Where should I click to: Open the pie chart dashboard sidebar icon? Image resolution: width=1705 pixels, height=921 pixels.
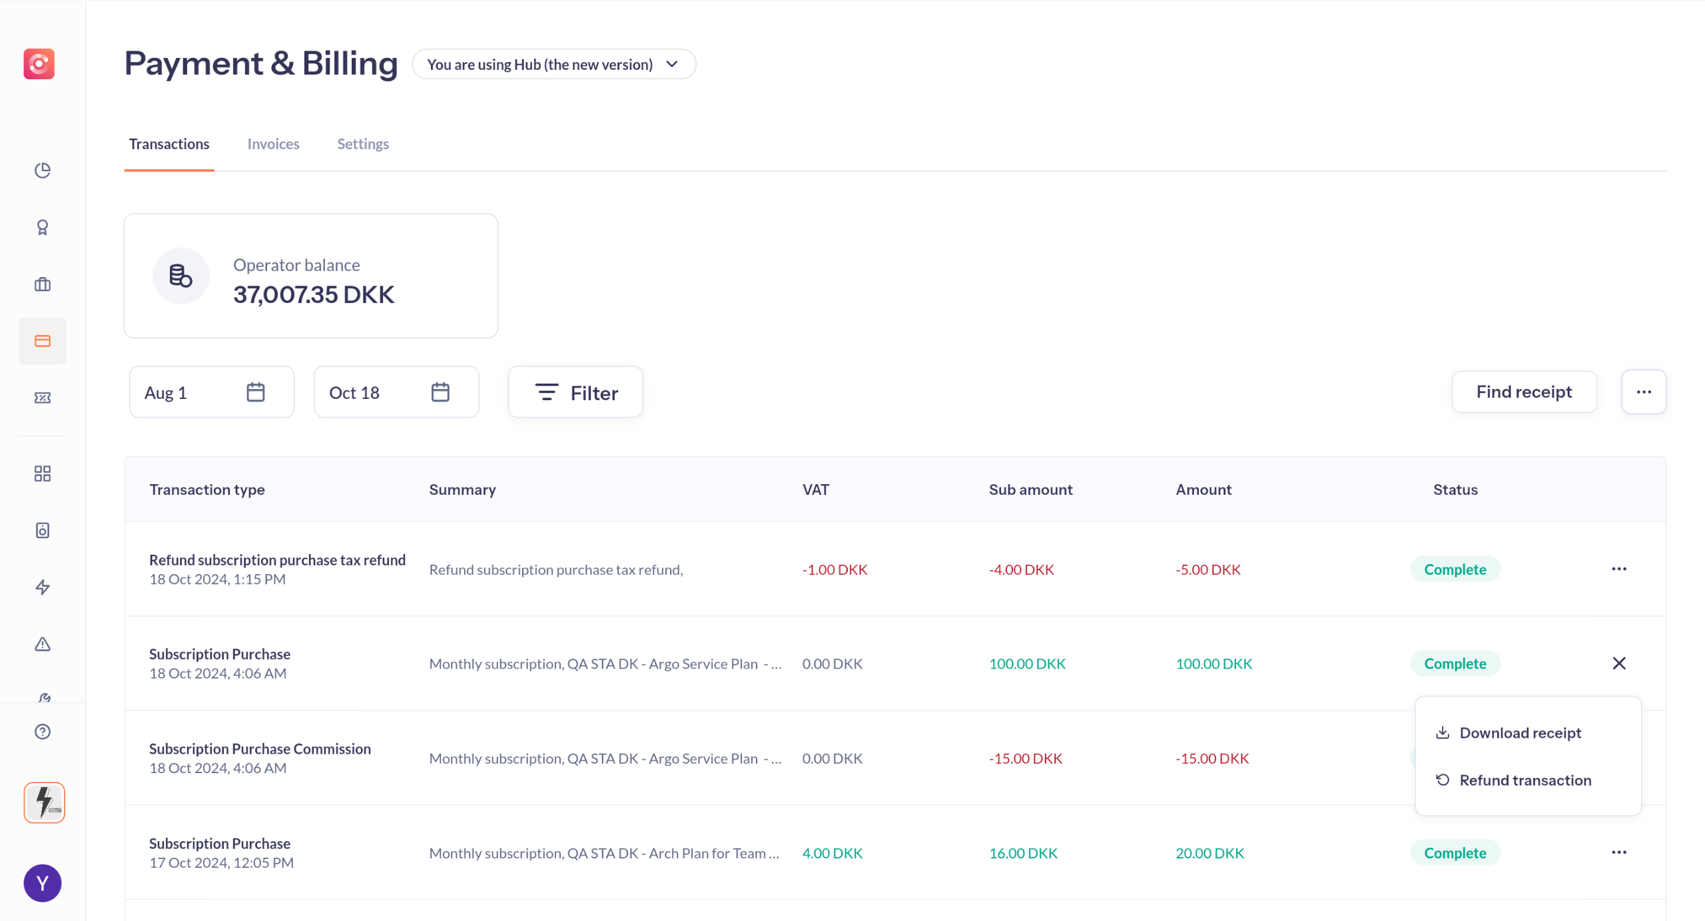[x=43, y=170]
